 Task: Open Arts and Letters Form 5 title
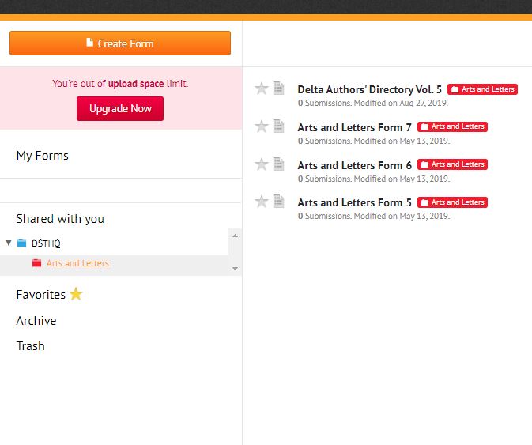[x=355, y=202]
